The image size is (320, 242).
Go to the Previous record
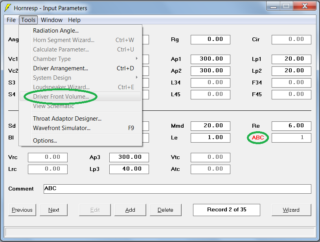click(x=22, y=210)
